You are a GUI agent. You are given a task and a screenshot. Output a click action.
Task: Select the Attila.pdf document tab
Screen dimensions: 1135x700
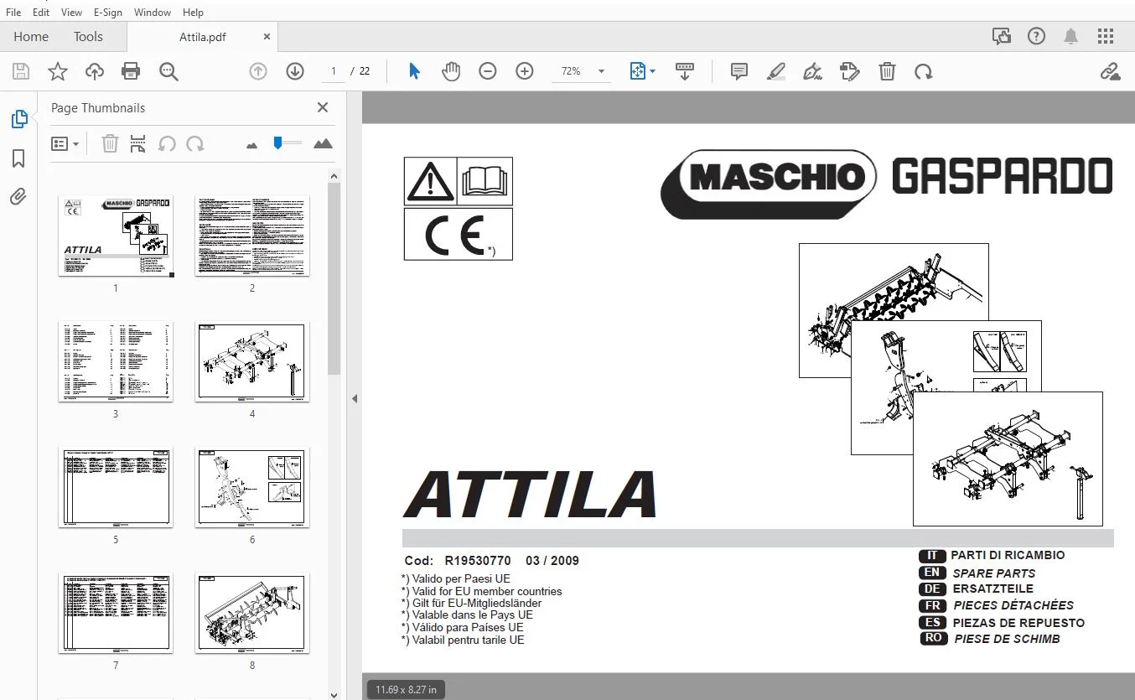click(203, 37)
